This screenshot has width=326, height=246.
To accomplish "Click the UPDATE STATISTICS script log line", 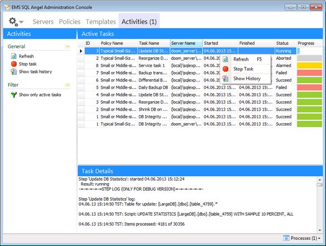I will tap(186, 214).
